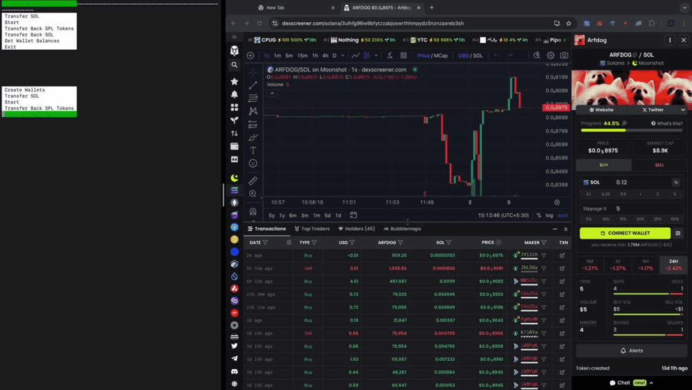The height and width of the screenshot is (390, 692).
Task: Select the emoji sticker drawing tool
Action: coord(253,163)
